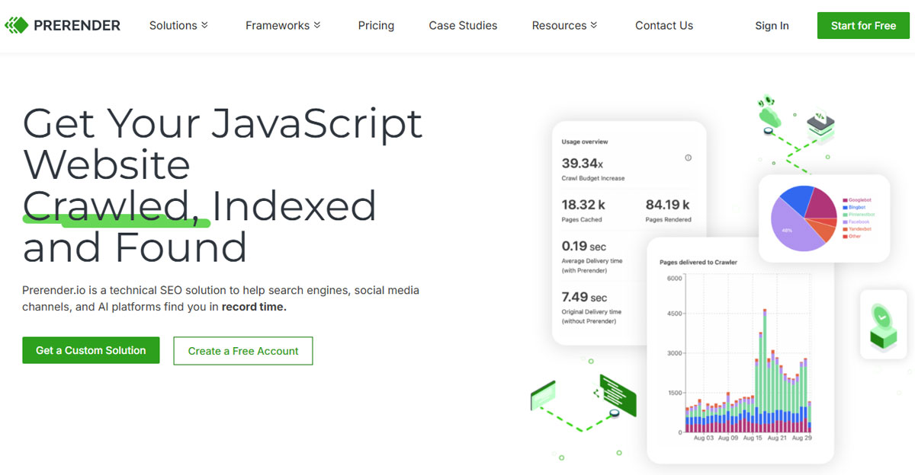Go to Case Studies
Screen dimensions: 915x475
pyautogui.click(x=463, y=25)
